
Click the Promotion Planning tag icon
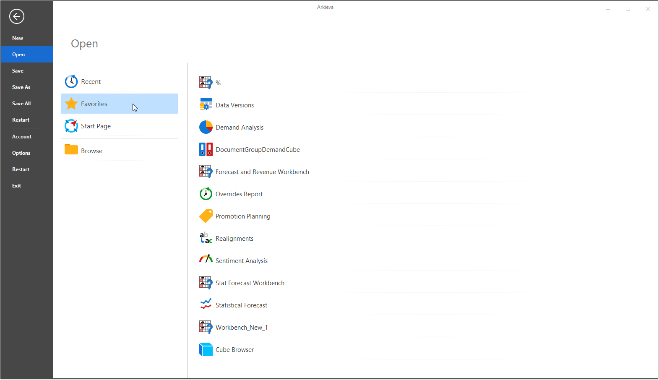click(206, 216)
